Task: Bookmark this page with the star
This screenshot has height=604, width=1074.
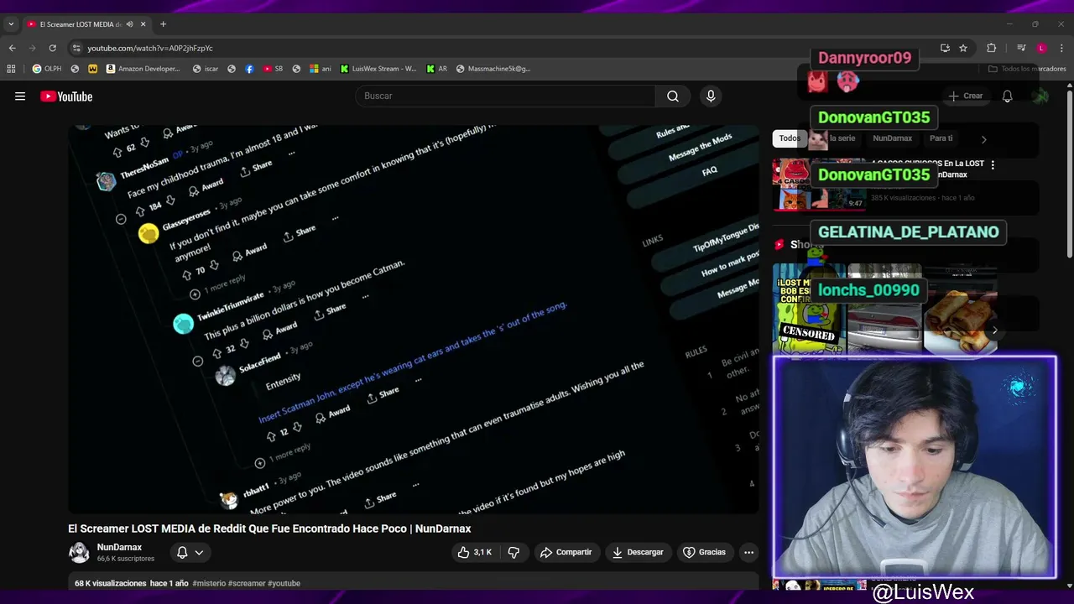Action: click(963, 48)
